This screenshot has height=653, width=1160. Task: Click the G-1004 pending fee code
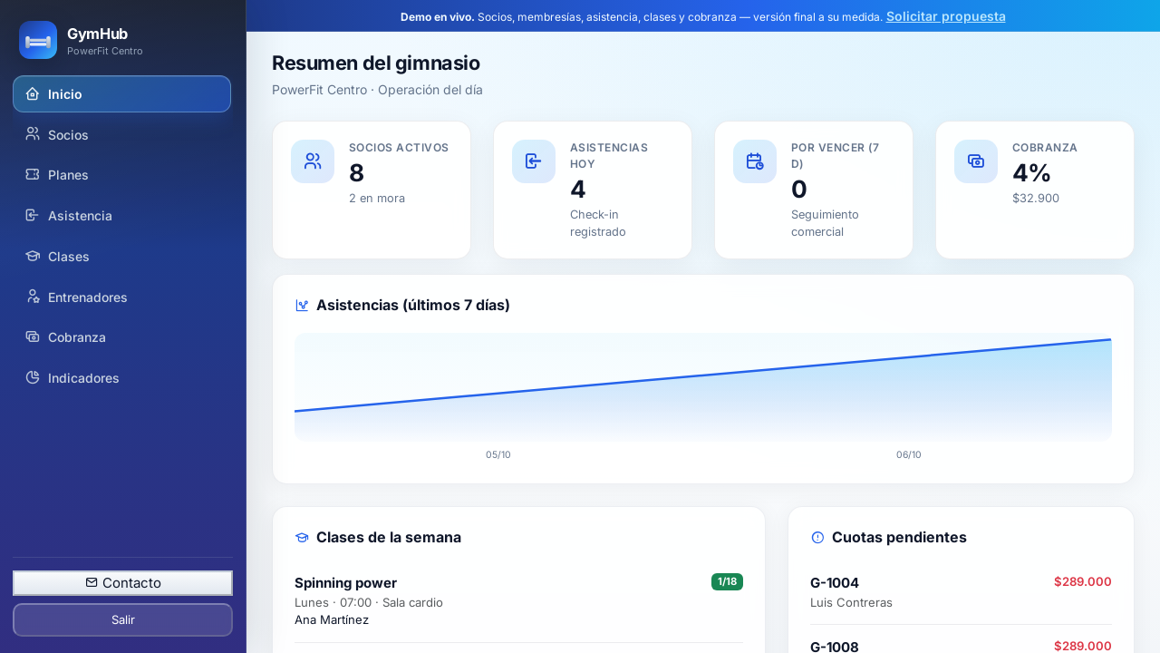click(x=835, y=583)
